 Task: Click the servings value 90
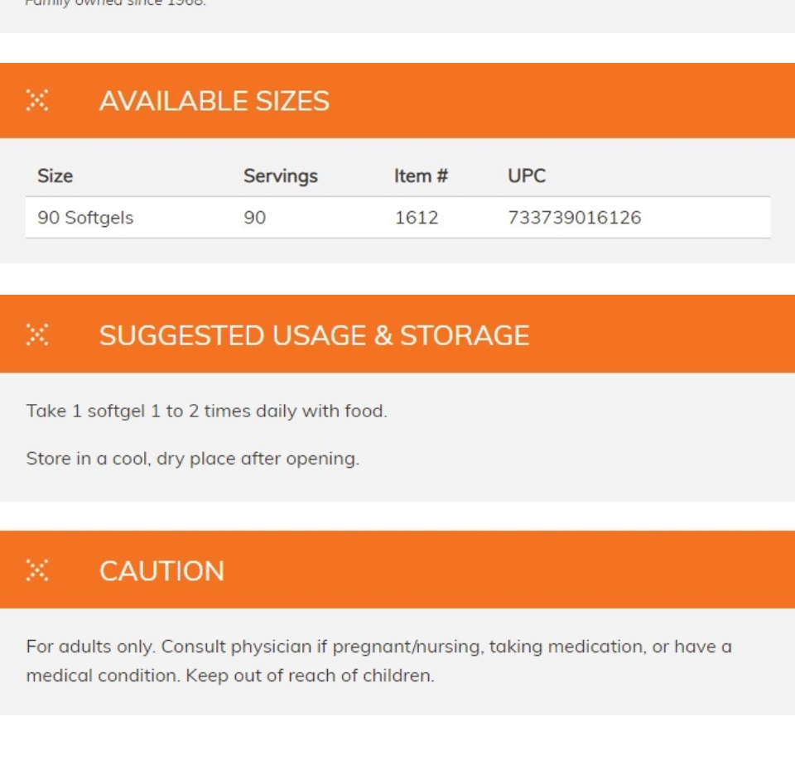254,218
